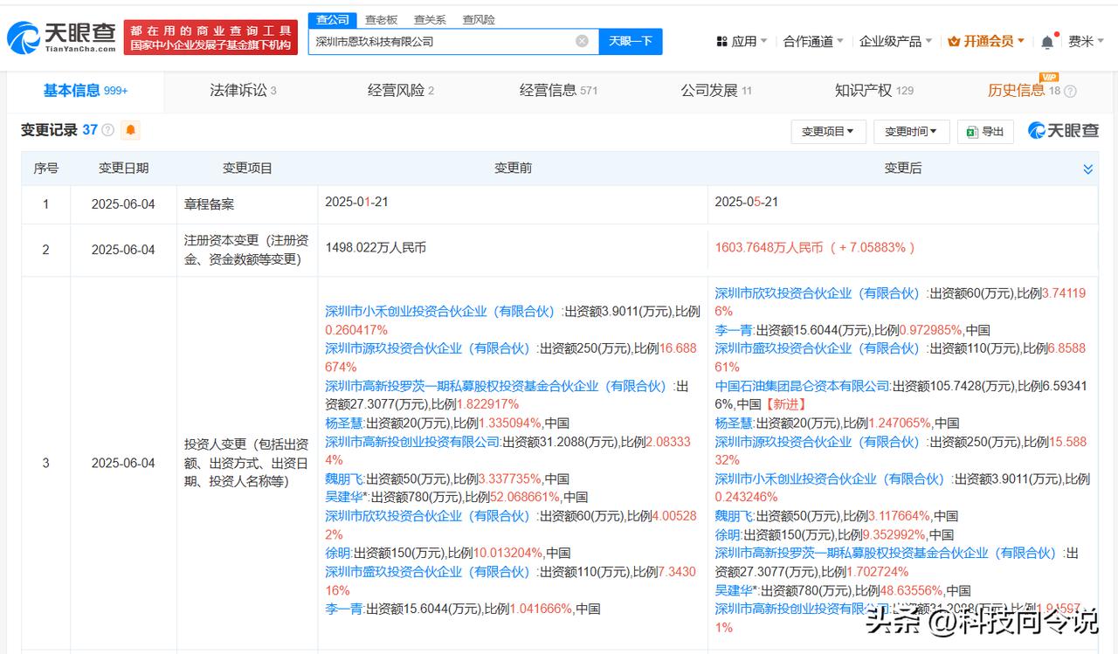Select the 基本信息 tab

(86, 90)
